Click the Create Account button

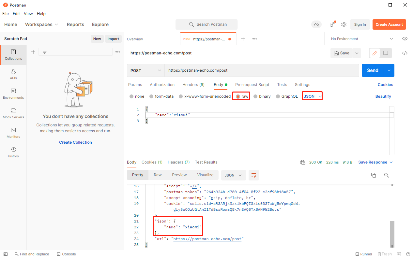click(389, 24)
